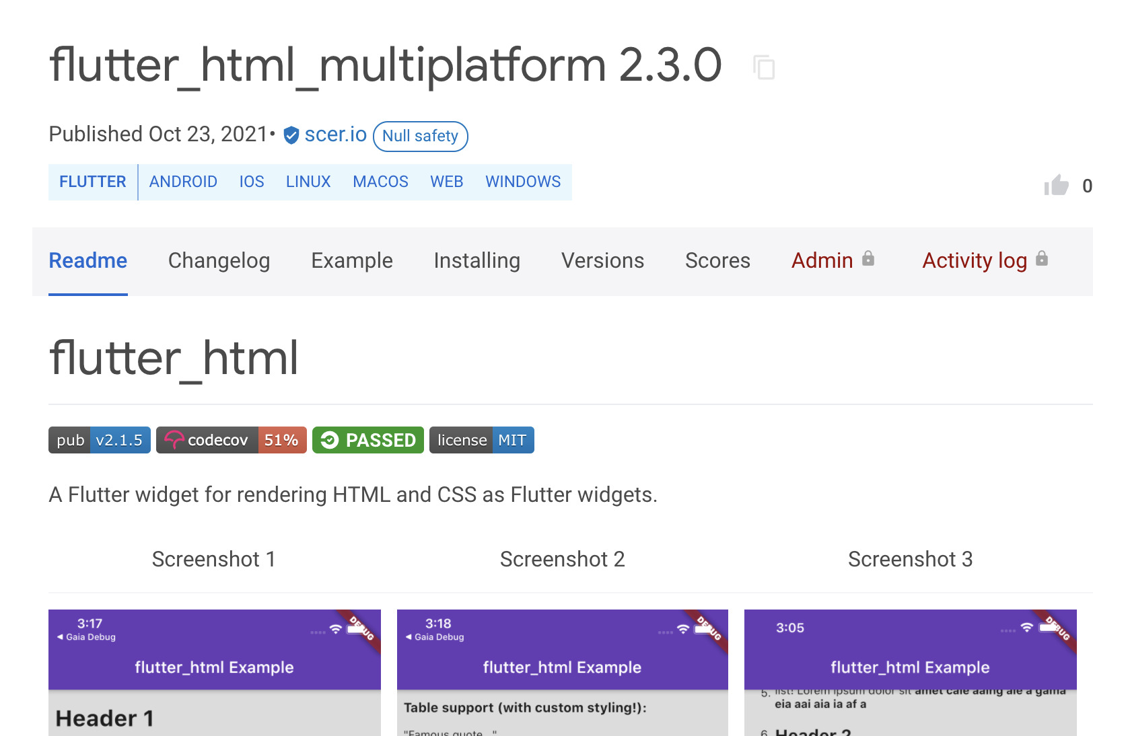Open the Admin tab

(x=822, y=261)
